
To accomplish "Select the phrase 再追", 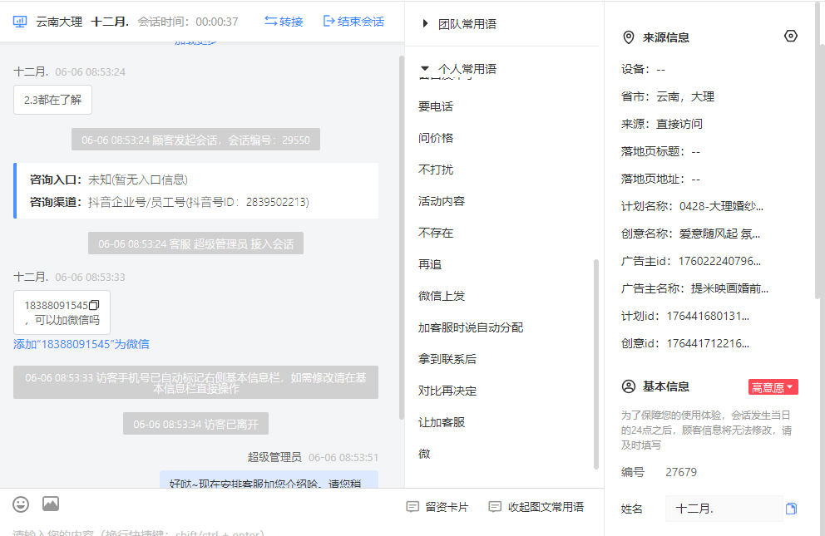I will click(430, 264).
